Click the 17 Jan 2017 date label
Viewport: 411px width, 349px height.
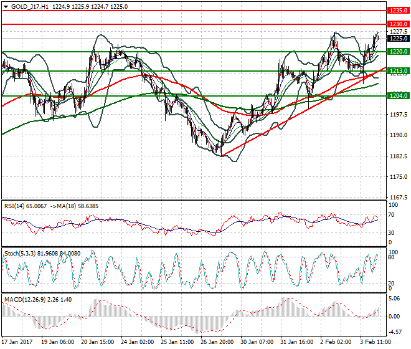(x=17, y=342)
